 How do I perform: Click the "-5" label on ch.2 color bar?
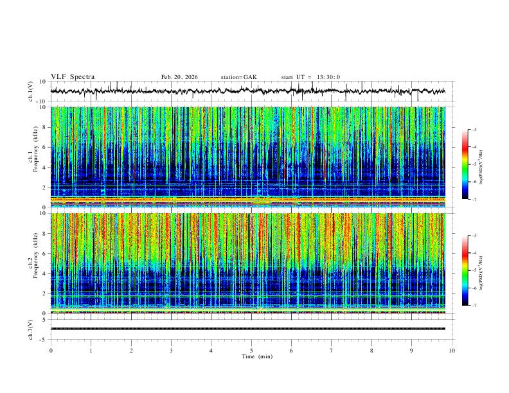click(x=474, y=270)
